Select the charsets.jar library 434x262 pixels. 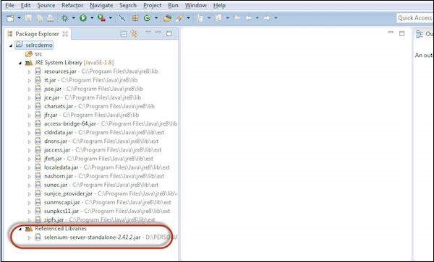pyautogui.click(x=59, y=106)
